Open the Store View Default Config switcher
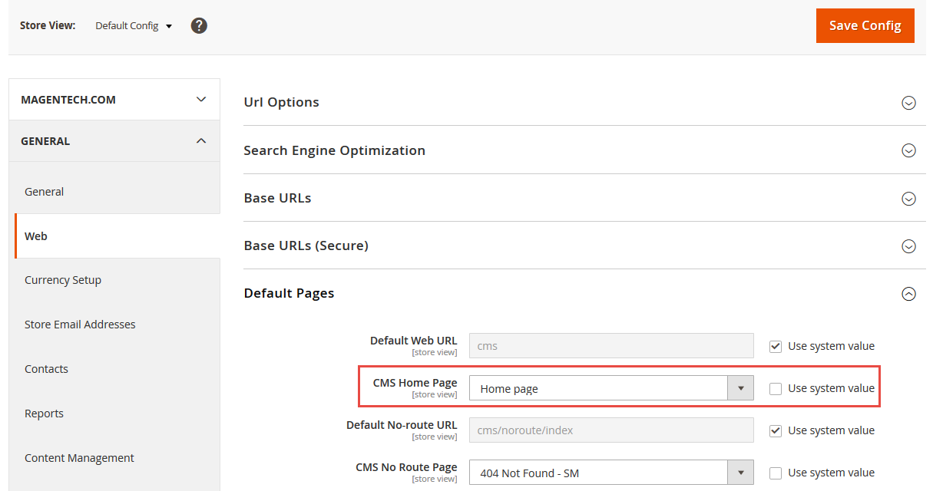The height and width of the screenshot is (491, 933). (134, 26)
